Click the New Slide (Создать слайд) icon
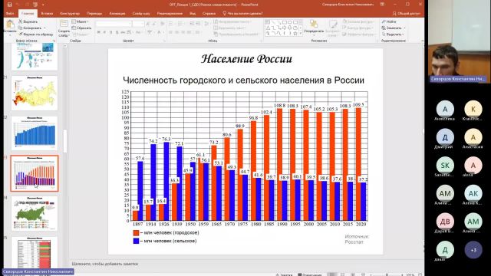 [64, 25]
